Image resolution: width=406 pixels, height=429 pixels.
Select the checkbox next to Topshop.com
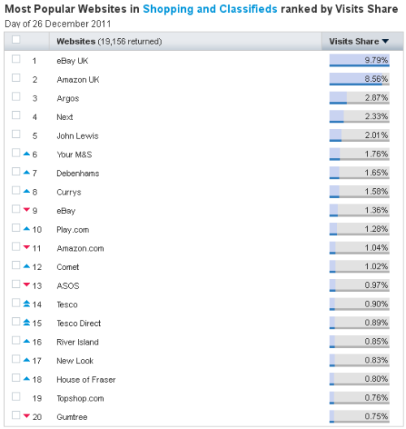[x=16, y=397]
